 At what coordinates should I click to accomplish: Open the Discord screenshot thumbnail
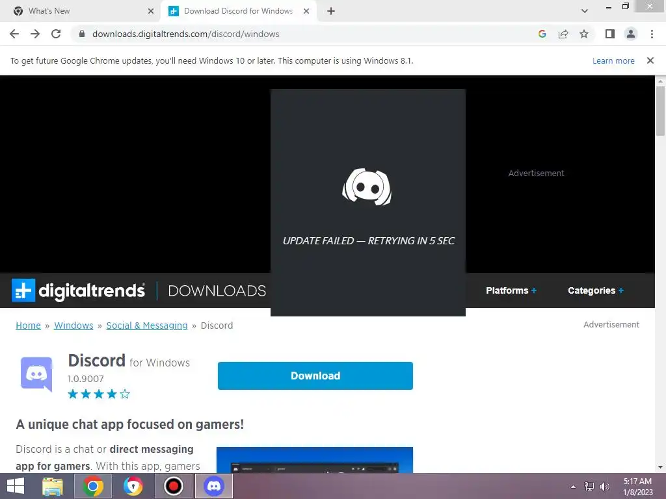(x=315, y=460)
